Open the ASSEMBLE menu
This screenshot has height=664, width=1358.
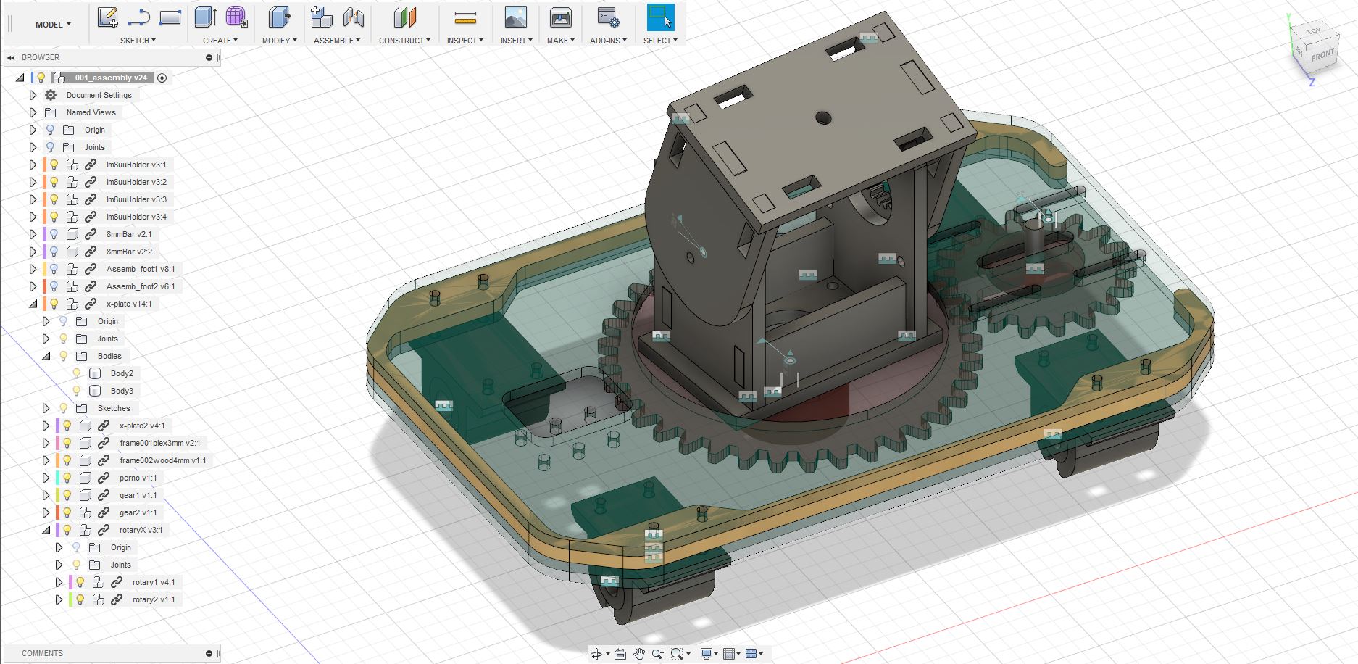point(337,41)
